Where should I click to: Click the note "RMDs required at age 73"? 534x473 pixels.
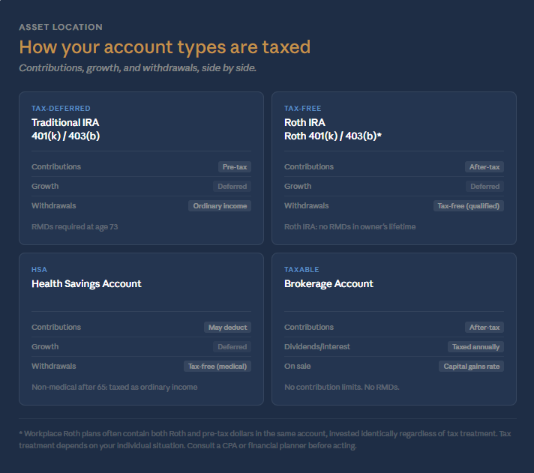click(x=74, y=226)
